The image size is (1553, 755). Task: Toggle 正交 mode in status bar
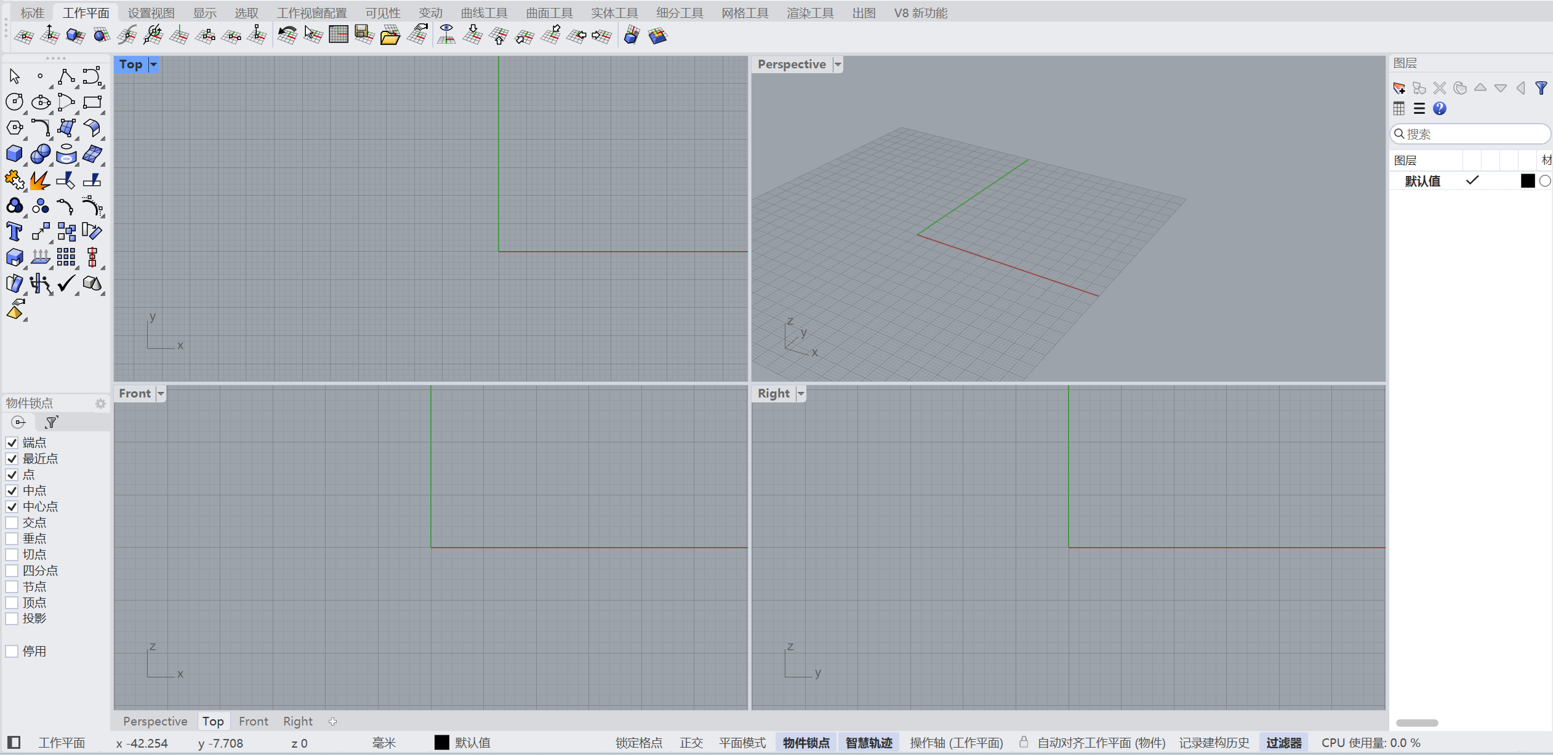click(x=691, y=743)
